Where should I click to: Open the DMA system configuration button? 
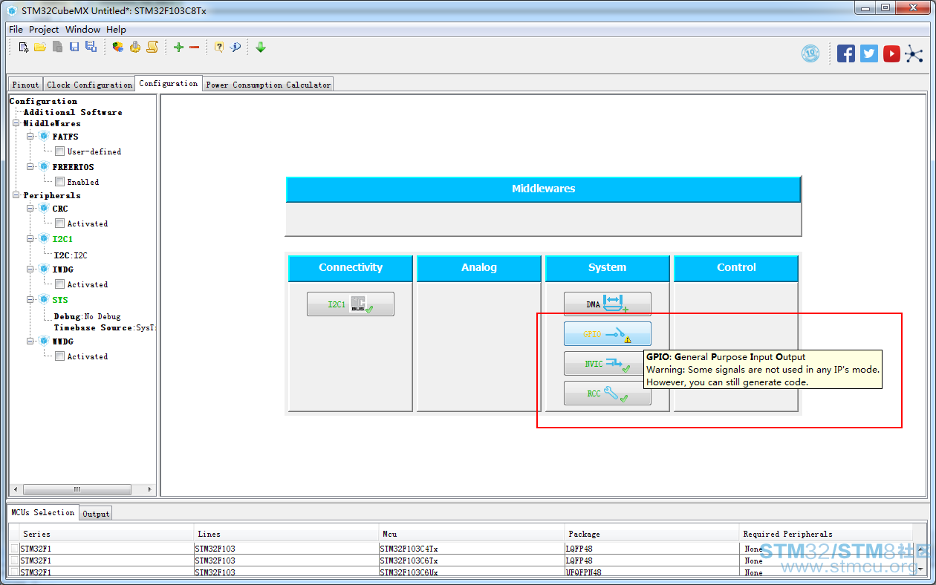click(x=607, y=304)
